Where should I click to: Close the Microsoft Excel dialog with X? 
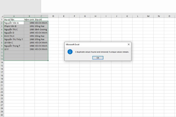(128, 44)
